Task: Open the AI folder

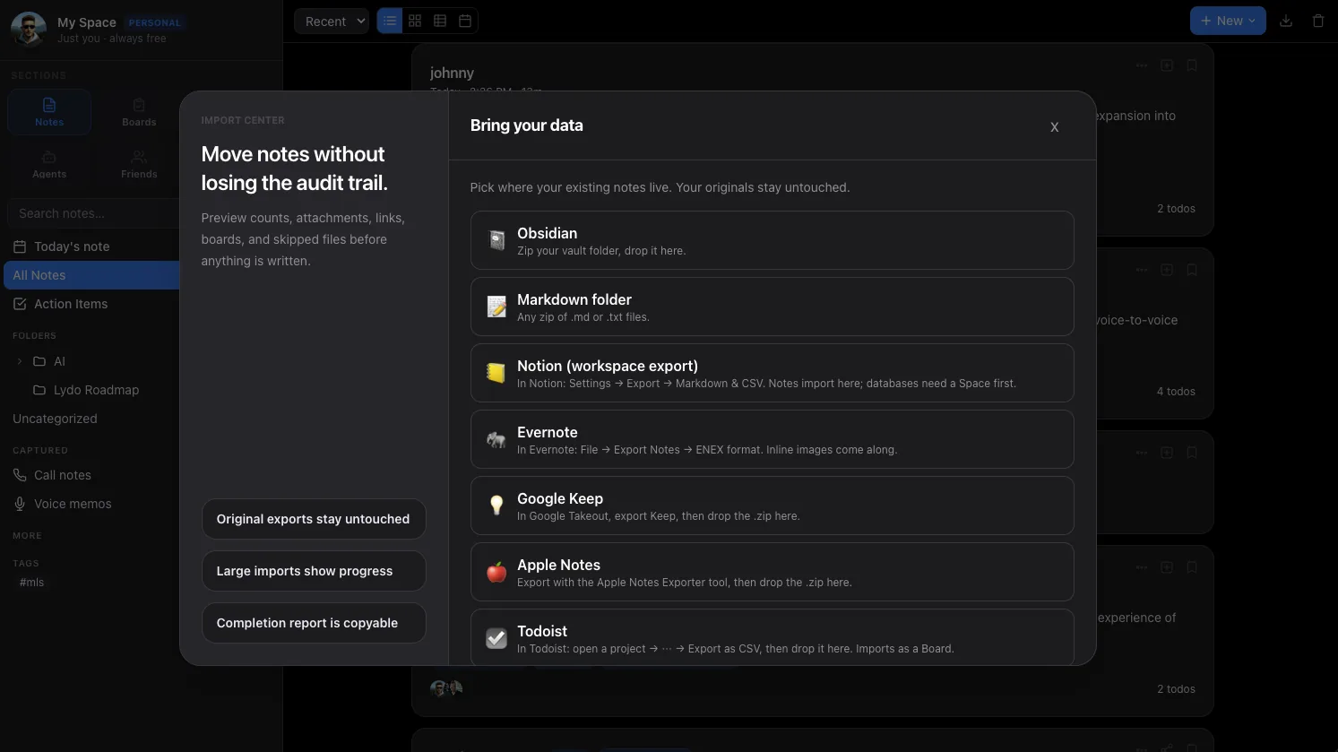Action: click(x=59, y=361)
